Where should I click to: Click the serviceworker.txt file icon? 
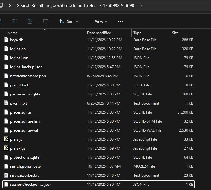coord(6,175)
